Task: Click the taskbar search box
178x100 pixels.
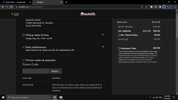Action: point(29,97)
